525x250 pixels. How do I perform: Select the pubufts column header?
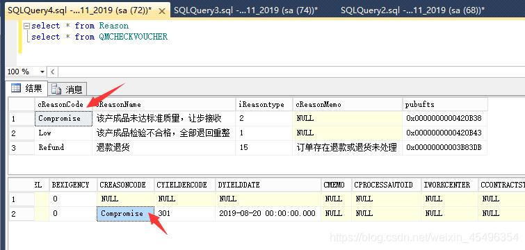pos(444,104)
